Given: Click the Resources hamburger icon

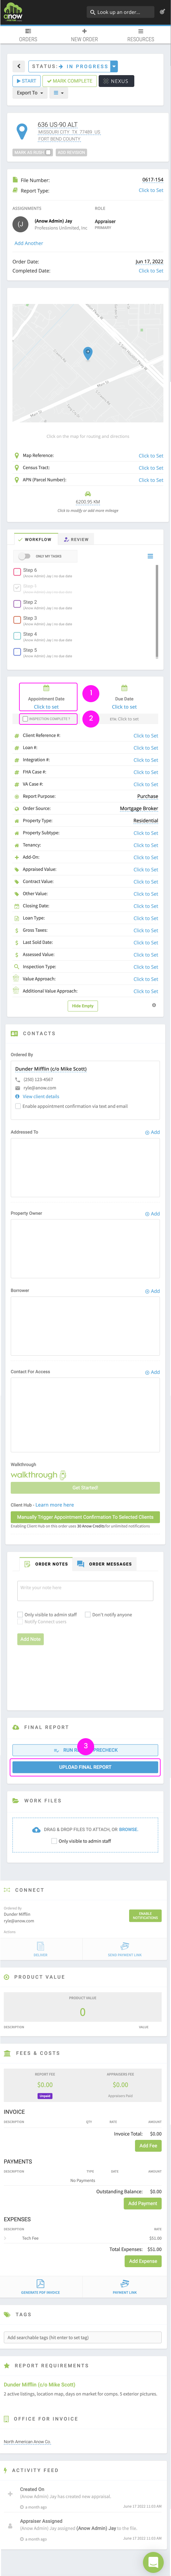Looking at the screenshot, I should [140, 31].
